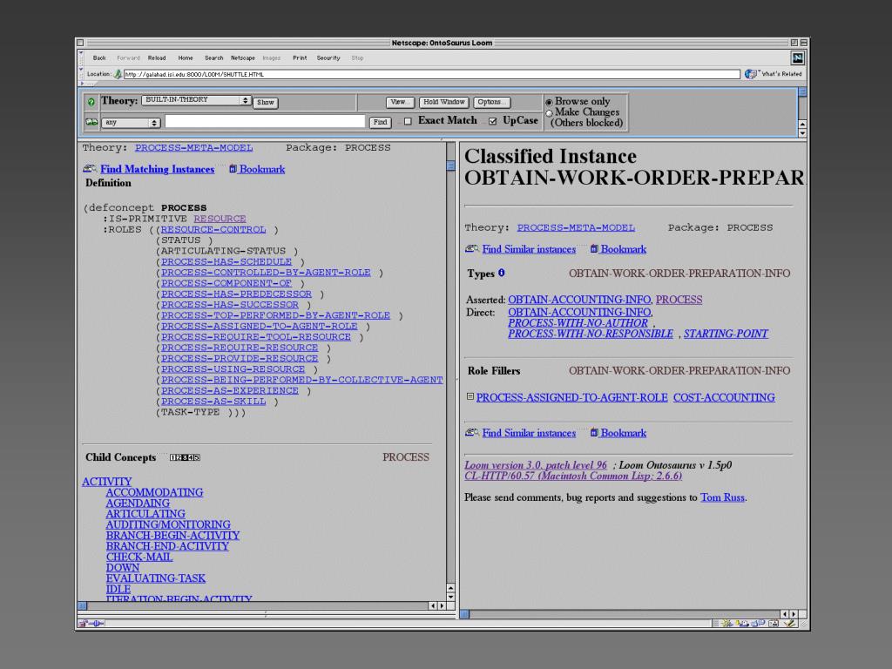Click the left frame's horizontal scroll right arrow
This screenshot has width=892, height=669.
click(x=442, y=606)
